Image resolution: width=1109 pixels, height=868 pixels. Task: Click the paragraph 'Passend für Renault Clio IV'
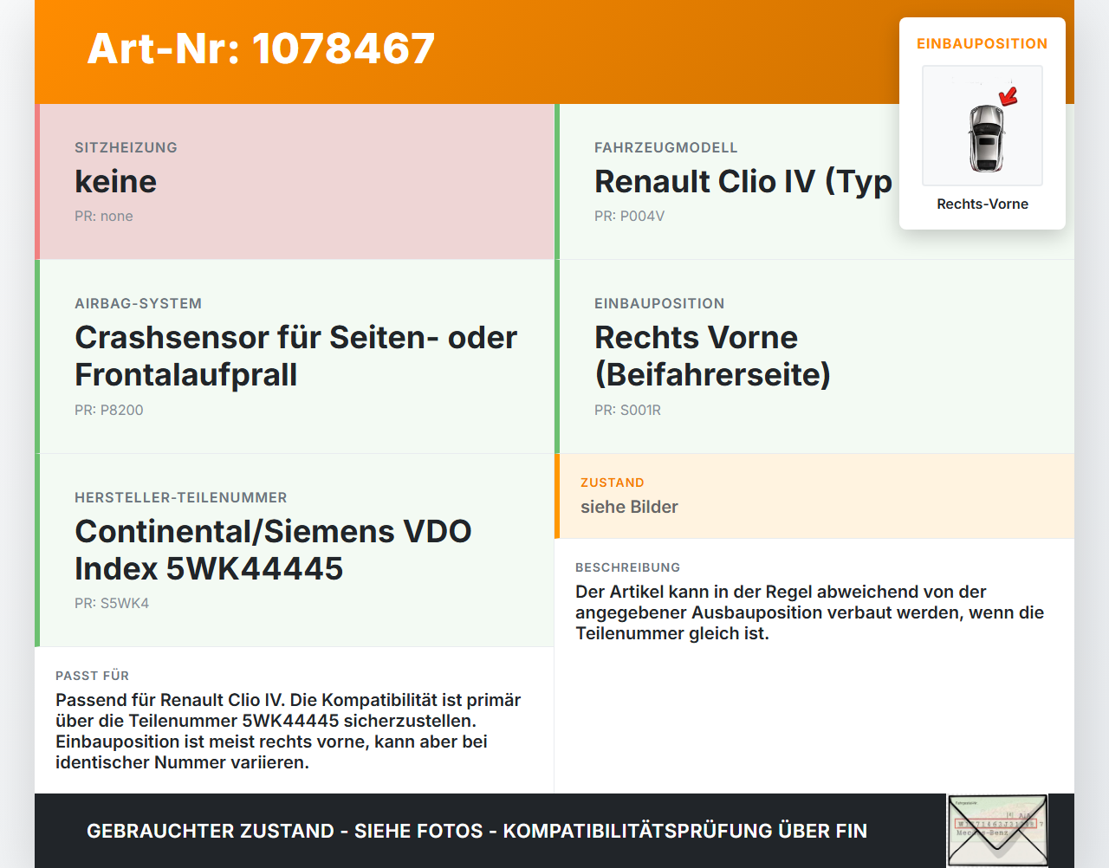[x=289, y=731]
